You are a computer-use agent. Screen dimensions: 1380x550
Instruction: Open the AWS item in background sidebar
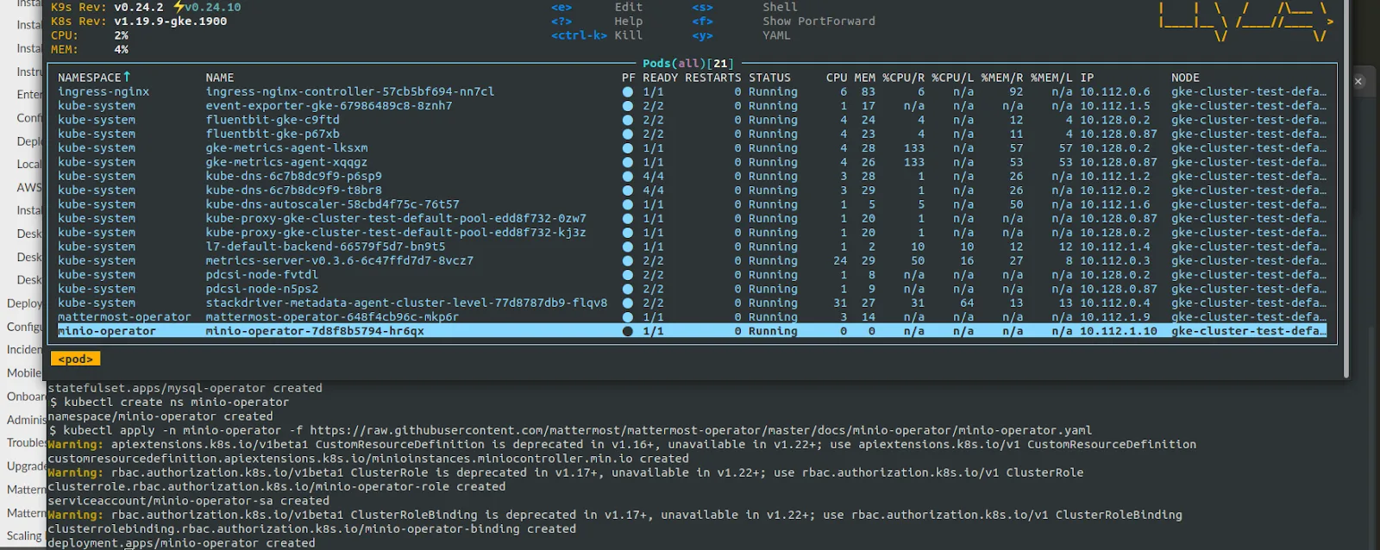point(29,187)
